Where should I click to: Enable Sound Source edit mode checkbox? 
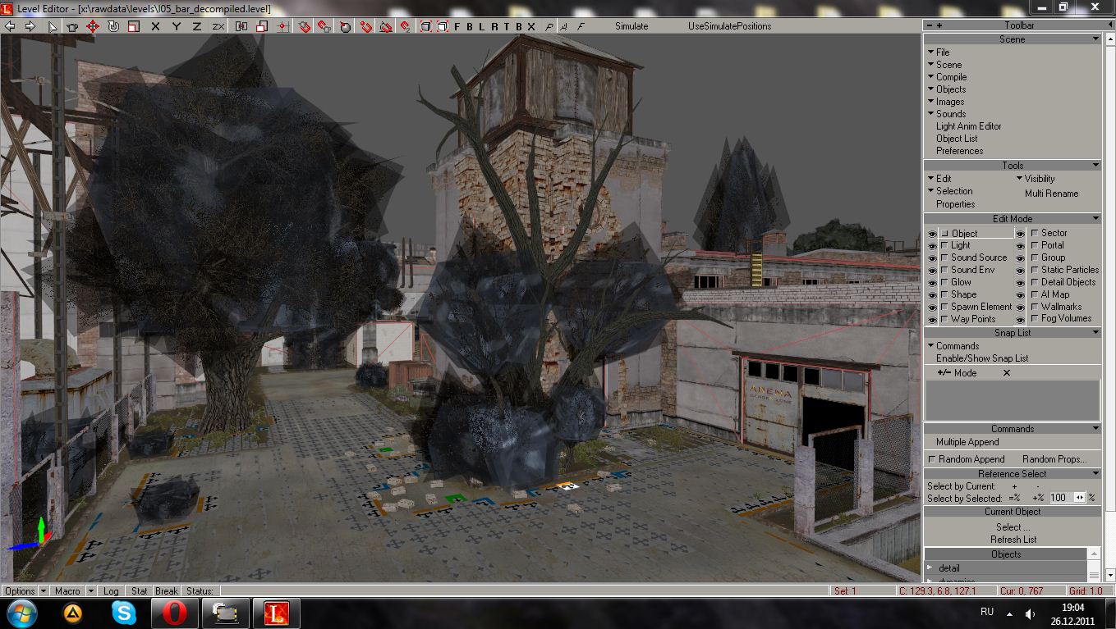tap(944, 258)
